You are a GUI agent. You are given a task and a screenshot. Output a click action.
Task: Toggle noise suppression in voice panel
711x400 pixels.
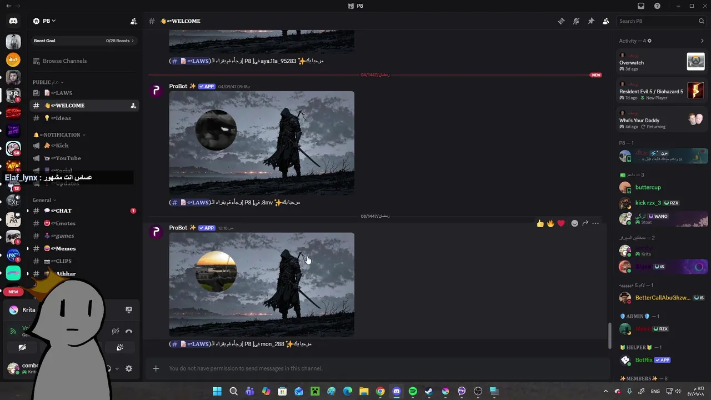coord(115,331)
